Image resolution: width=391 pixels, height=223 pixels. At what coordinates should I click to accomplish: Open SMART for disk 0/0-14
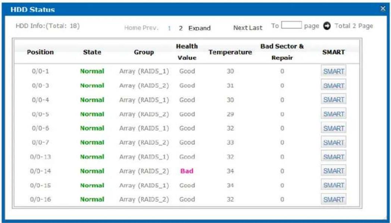click(x=334, y=171)
